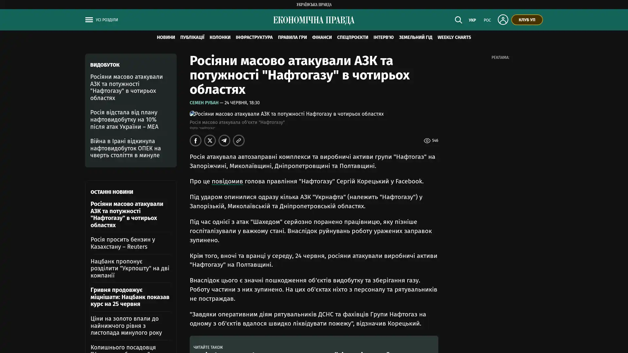628x353 pixels.
Task: Open 'Нацбанк пропонує розділити Укрпошту' news
Action: pyautogui.click(x=130, y=268)
